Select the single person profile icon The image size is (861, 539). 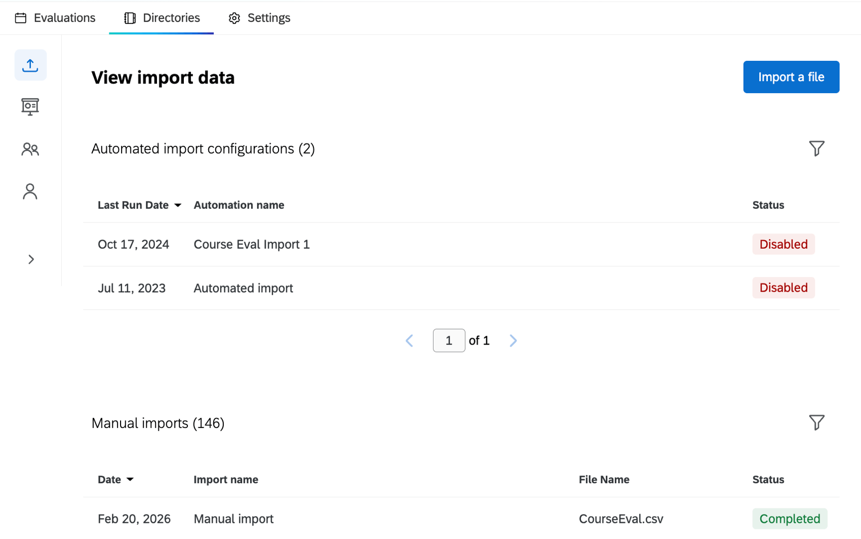pos(30,191)
